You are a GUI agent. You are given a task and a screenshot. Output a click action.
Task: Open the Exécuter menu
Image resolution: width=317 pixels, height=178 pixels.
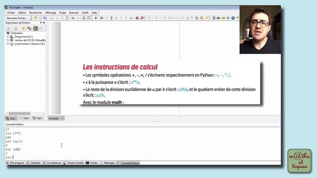(74, 12)
